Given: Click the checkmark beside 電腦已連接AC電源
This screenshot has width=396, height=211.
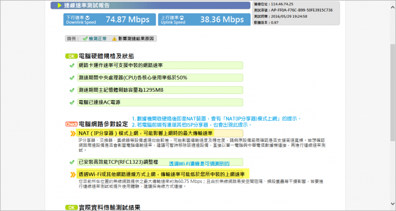Looking at the screenshot, I should point(71,102).
